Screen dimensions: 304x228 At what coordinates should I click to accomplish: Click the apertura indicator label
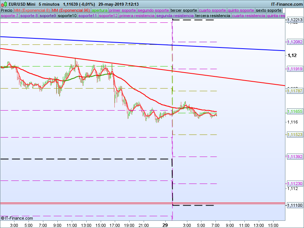pos(100,10)
